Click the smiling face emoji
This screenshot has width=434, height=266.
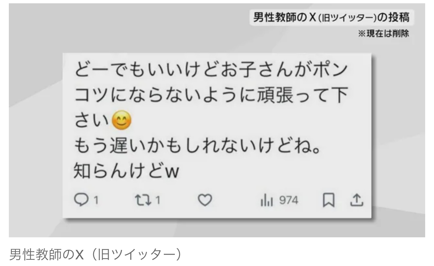click(121, 120)
